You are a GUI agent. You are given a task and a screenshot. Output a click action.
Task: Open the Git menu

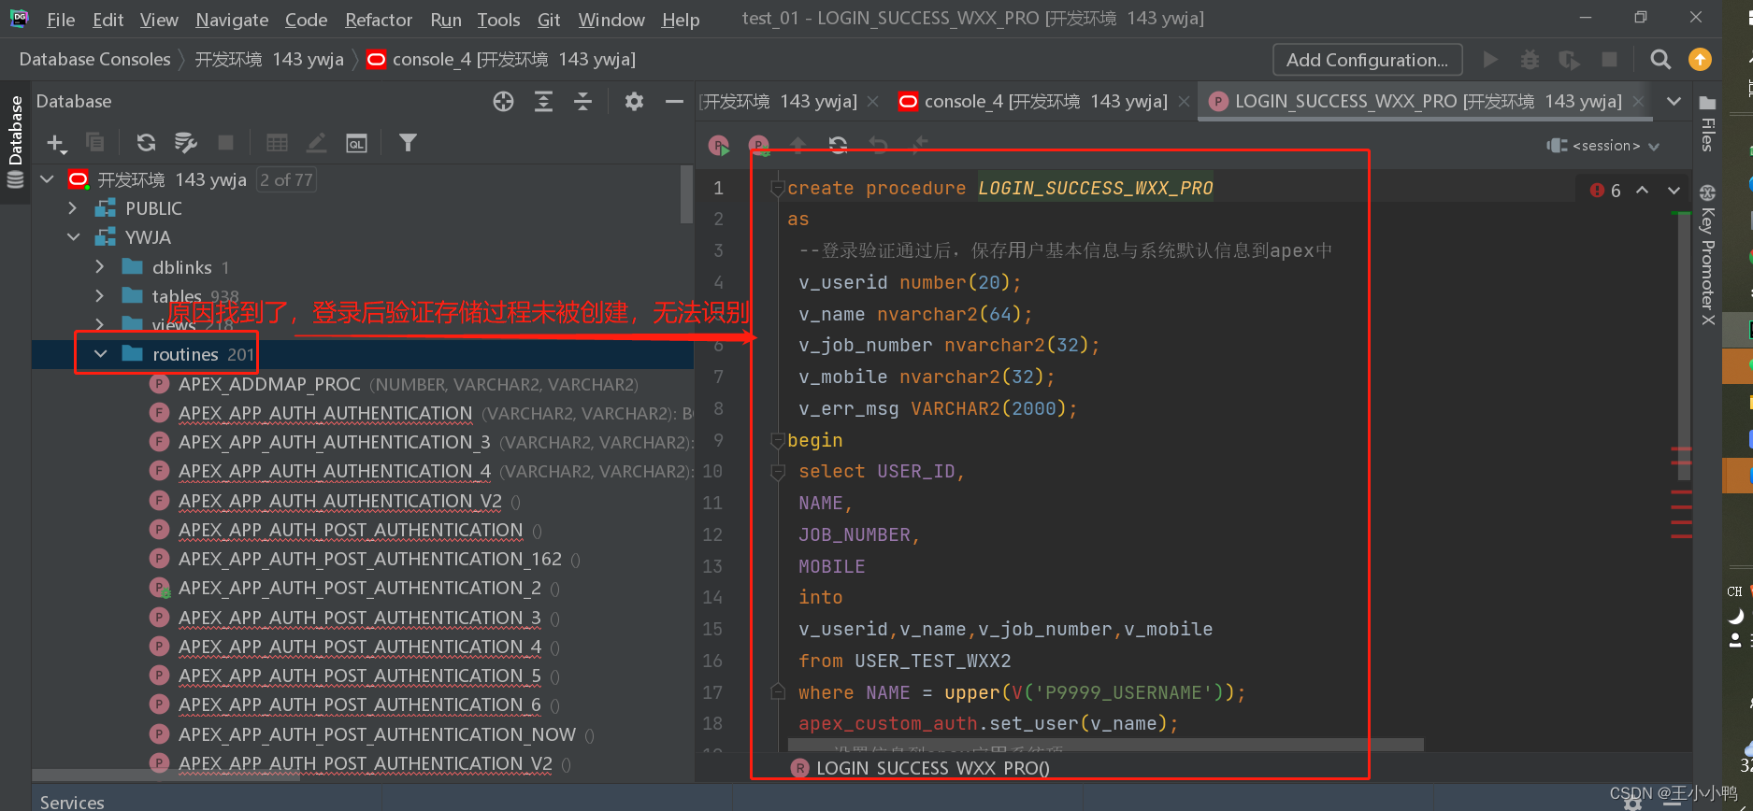tap(549, 20)
